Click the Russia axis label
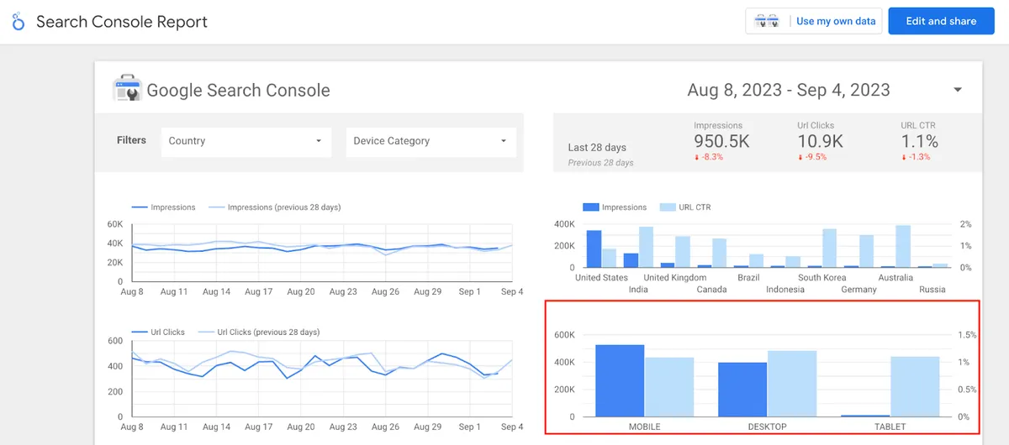Viewport: 1009px width, 445px height. click(932, 290)
